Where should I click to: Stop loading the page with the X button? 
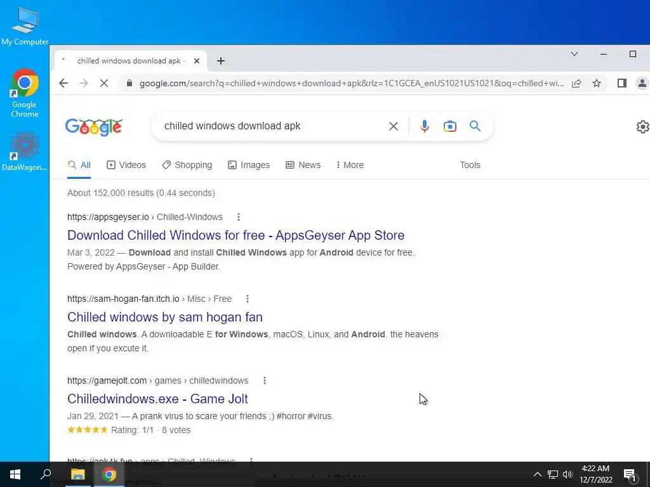click(x=104, y=83)
